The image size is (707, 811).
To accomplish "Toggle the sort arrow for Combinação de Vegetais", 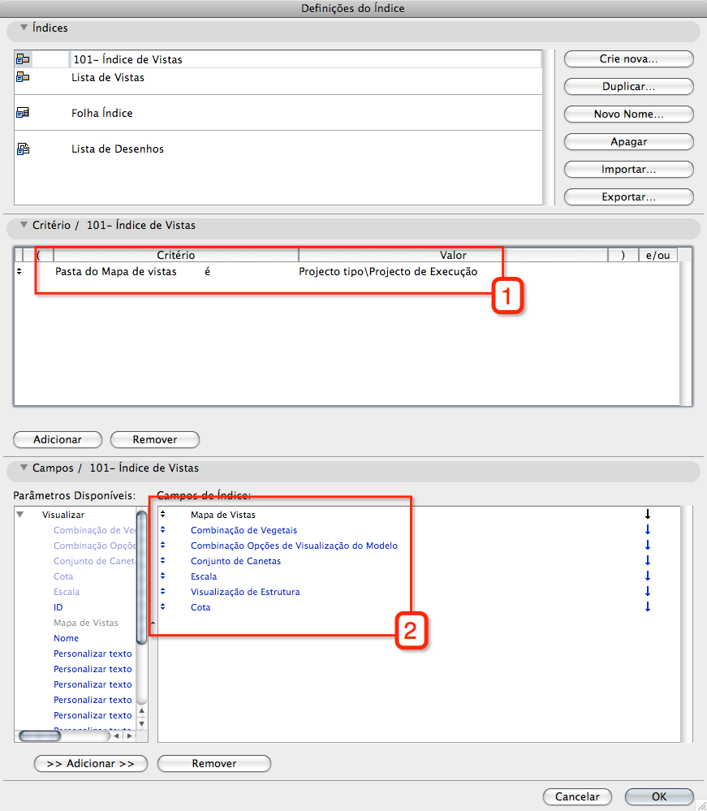I will pyautogui.click(x=648, y=529).
